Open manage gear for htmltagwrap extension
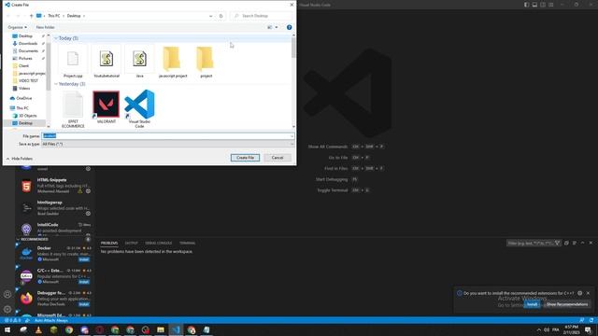This screenshot has width=598, height=336. click(88, 214)
